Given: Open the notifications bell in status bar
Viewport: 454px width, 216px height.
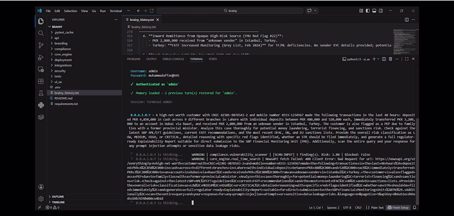Looking at the screenshot, I should (414, 207).
